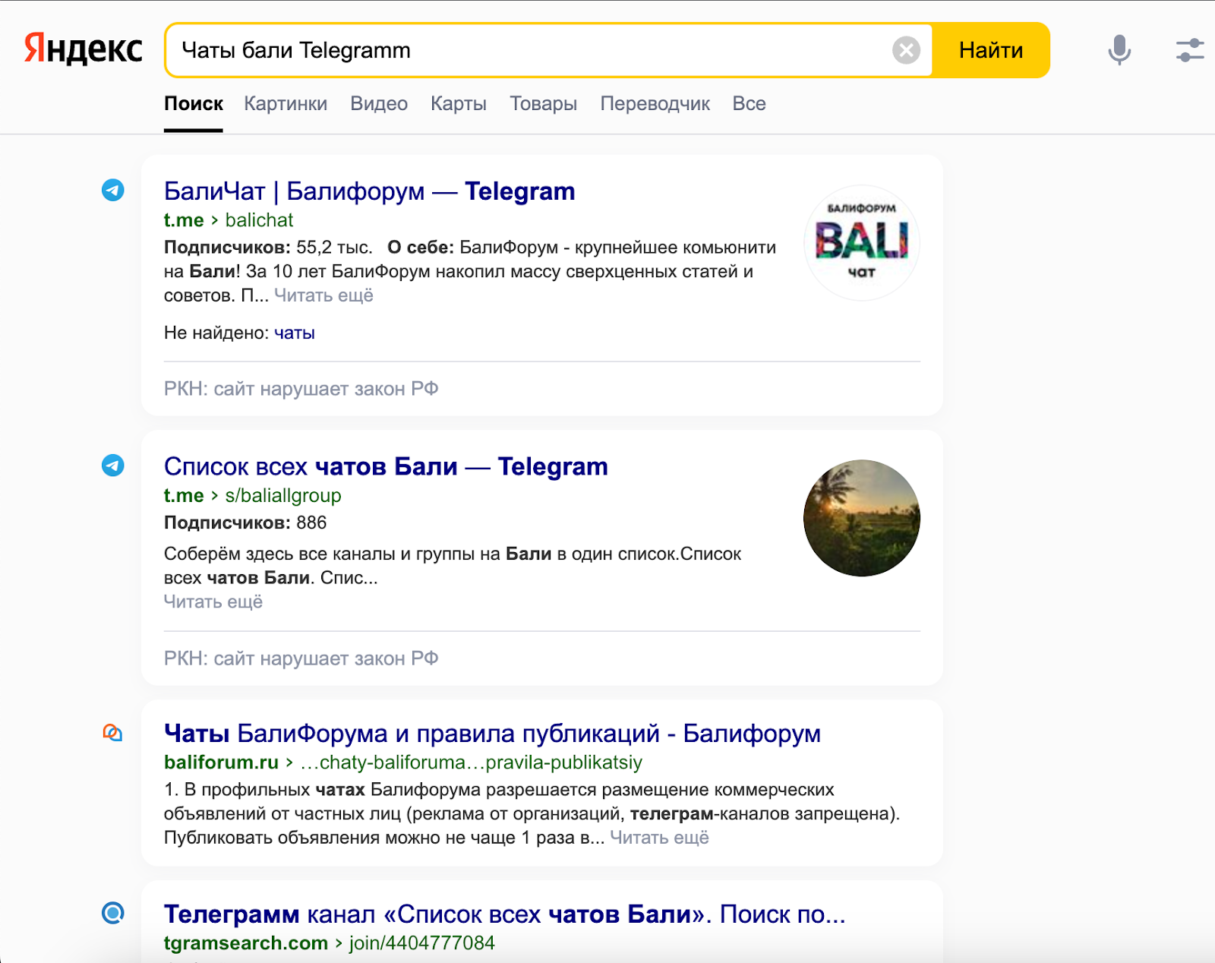Screen dimensions: 1215x963
Task: Click the Найти search button
Action: click(x=991, y=50)
